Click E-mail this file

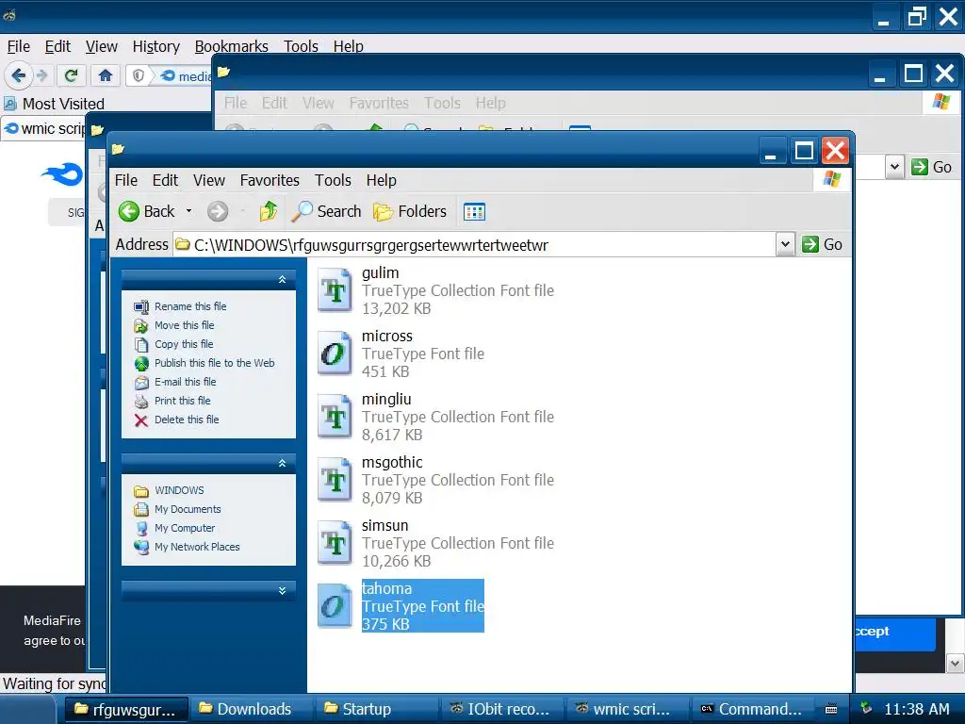[x=186, y=382]
